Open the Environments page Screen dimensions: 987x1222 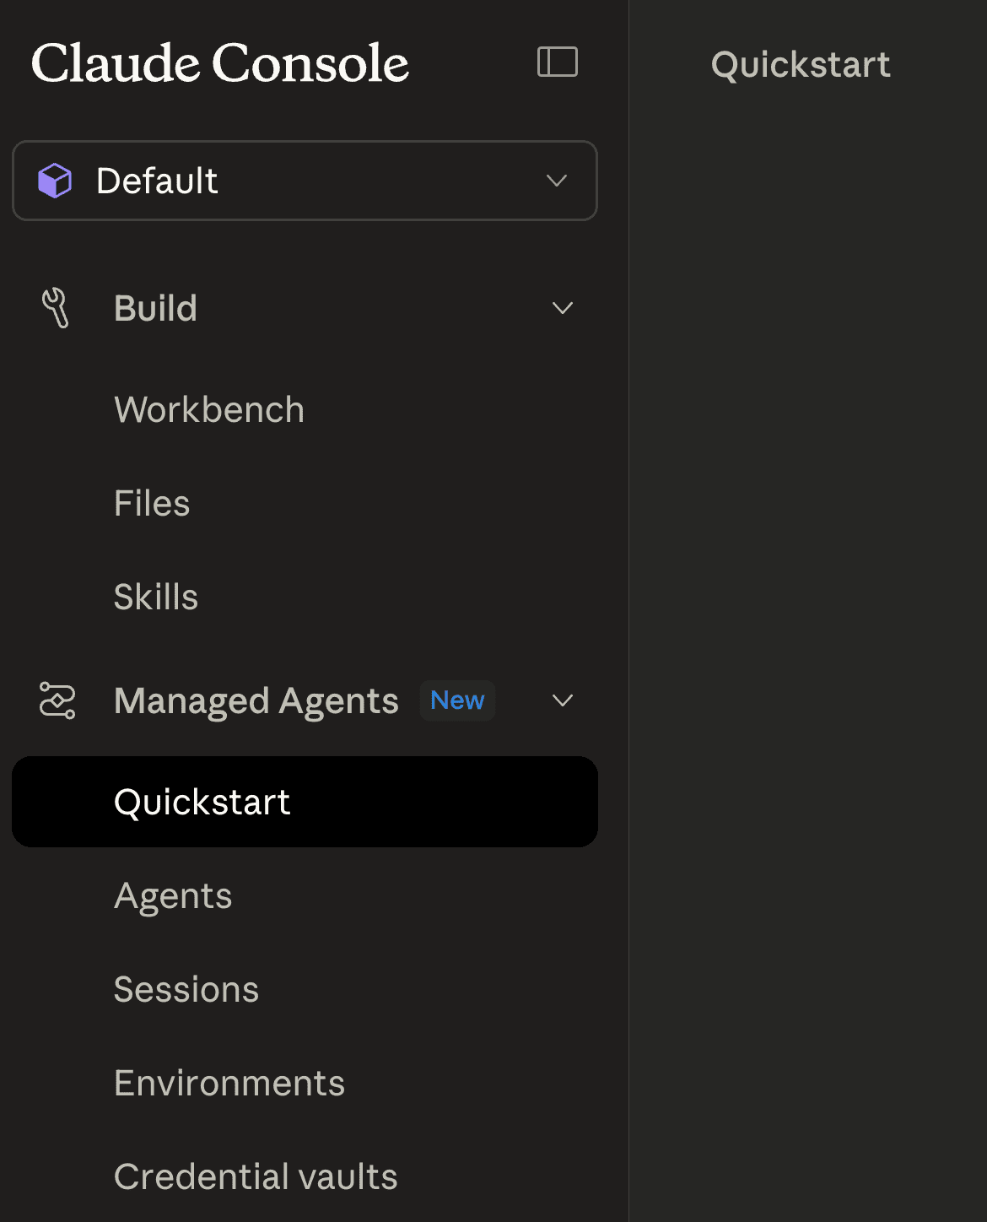click(x=229, y=1084)
